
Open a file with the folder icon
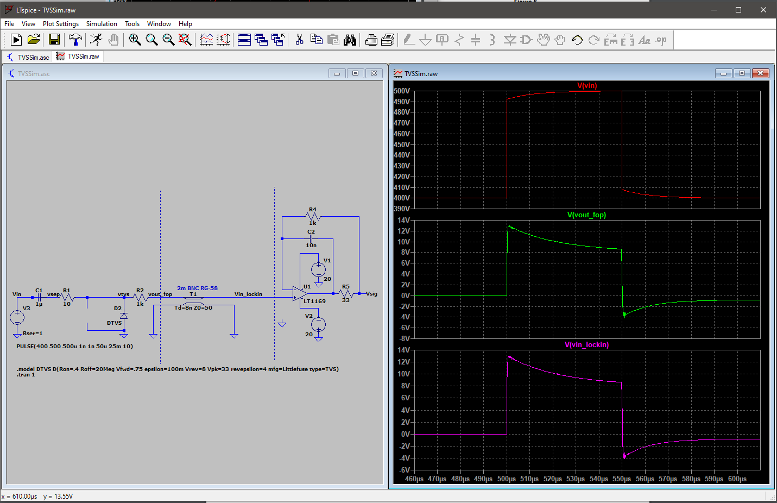tap(34, 40)
